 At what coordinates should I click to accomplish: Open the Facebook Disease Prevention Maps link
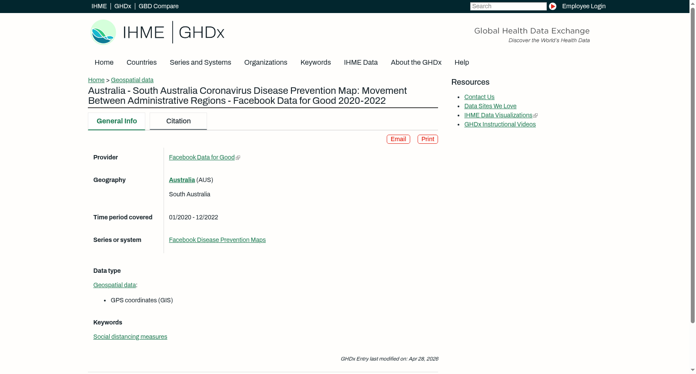click(217, 240)
